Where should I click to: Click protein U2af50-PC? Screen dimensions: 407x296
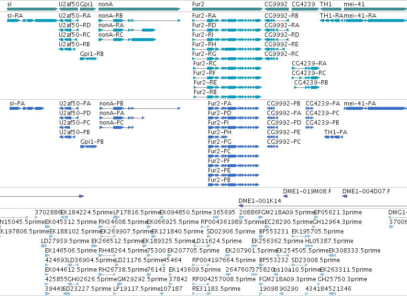[x=75, y=123]
